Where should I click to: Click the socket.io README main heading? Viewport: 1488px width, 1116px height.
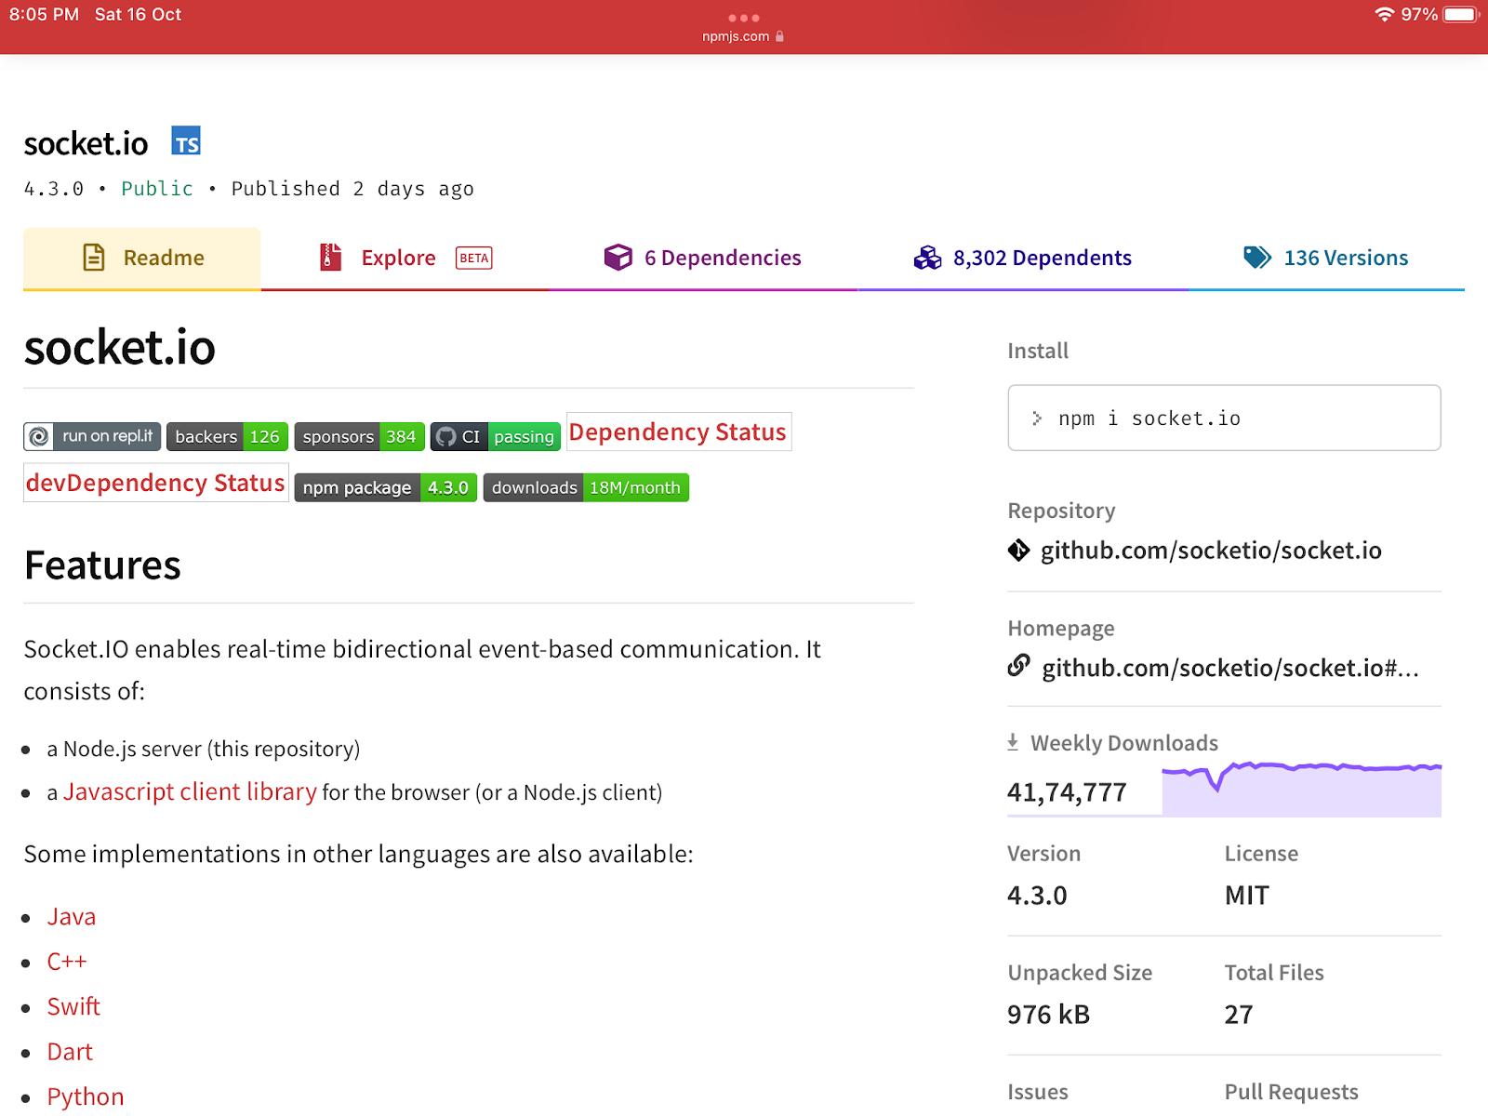(120, 347)
